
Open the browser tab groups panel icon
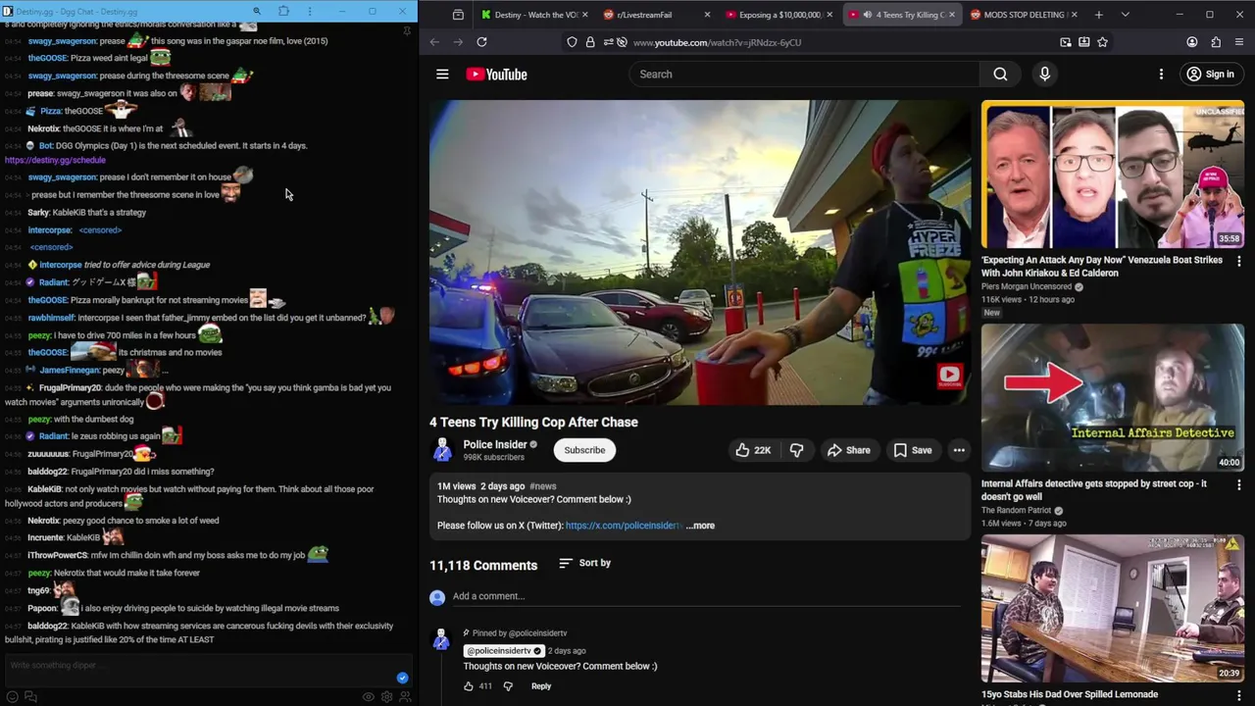[x=458, y=15]
